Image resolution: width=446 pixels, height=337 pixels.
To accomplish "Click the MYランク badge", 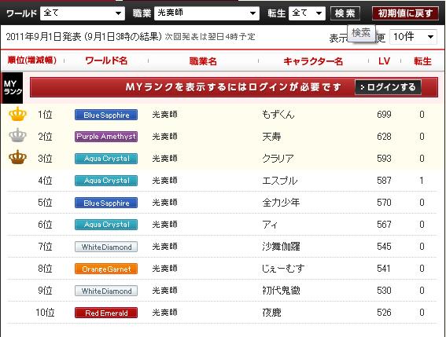I will [13, 87].
